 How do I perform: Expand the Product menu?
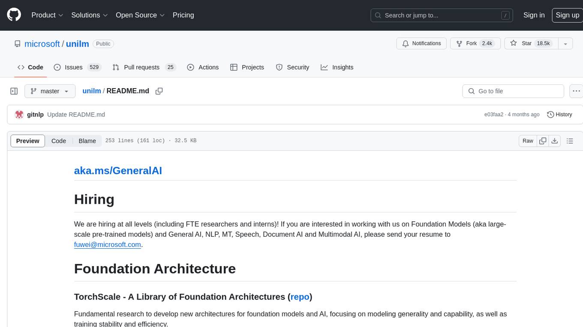click(47, 15)
